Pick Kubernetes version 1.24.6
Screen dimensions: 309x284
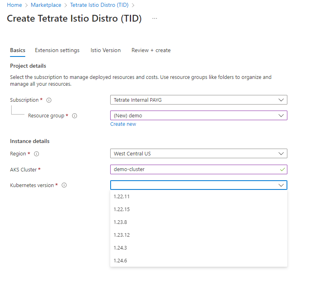pos(120,261)
